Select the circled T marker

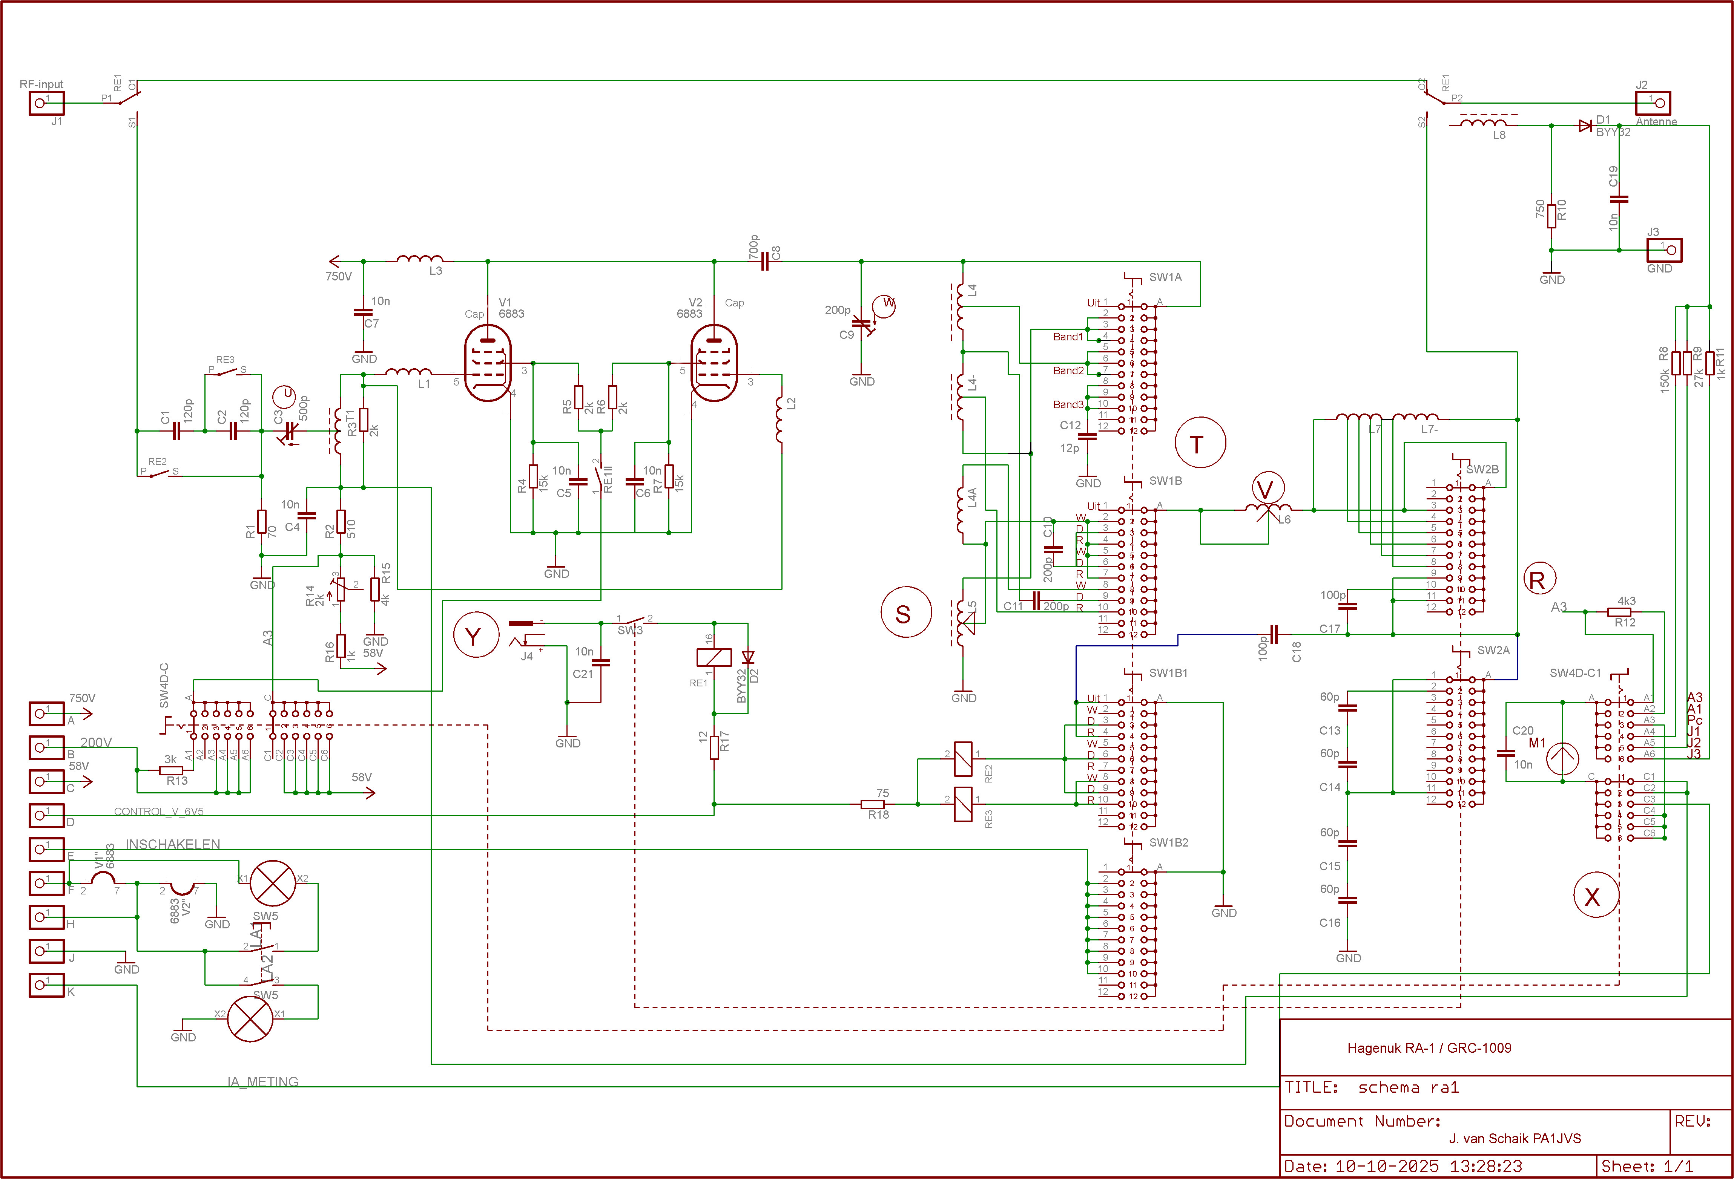(1200, 443)
